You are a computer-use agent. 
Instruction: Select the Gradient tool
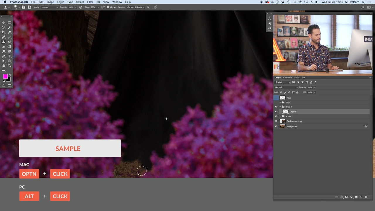9,47
